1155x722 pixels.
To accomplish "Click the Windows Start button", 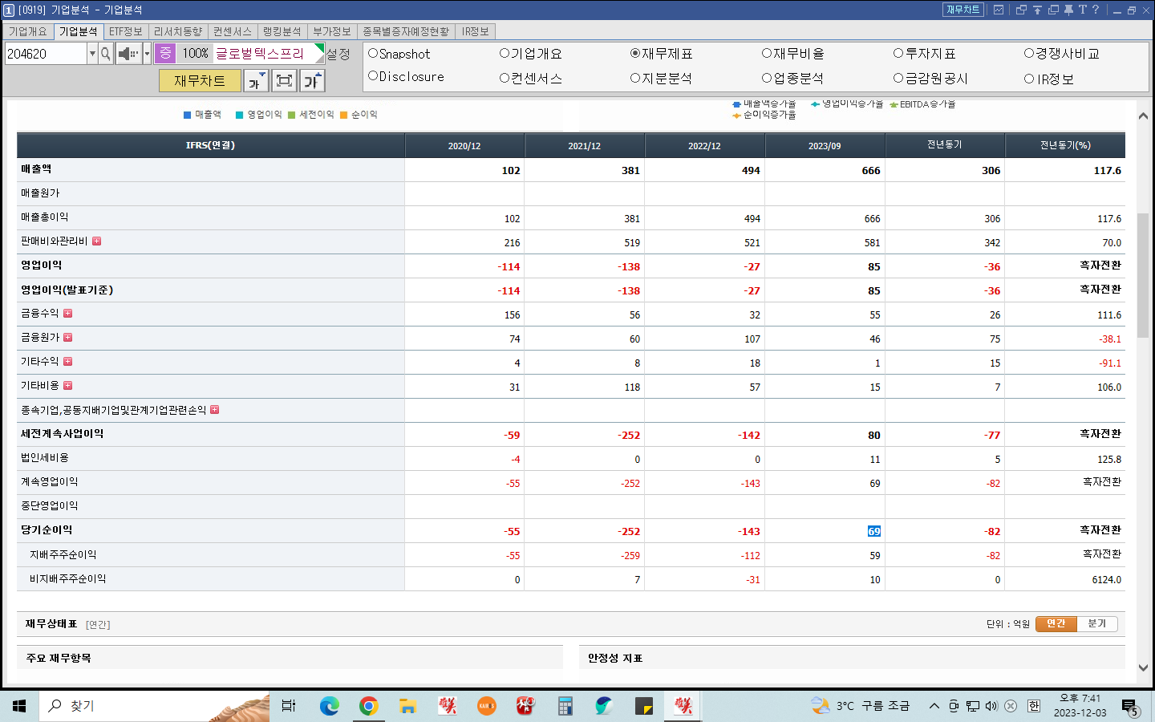I will (19, 706).
